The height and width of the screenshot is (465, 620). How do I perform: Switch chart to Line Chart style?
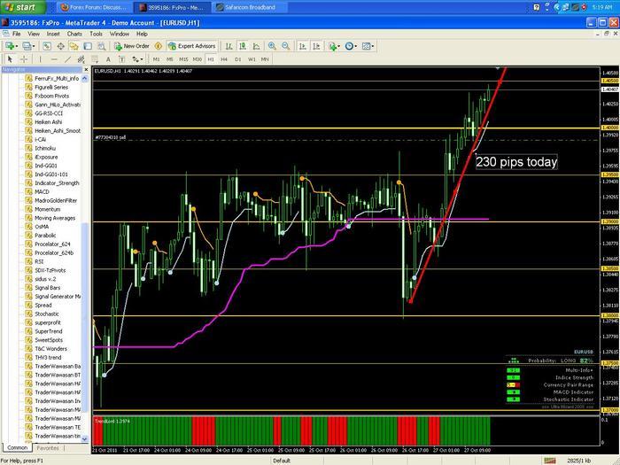[x=256, y=46]
